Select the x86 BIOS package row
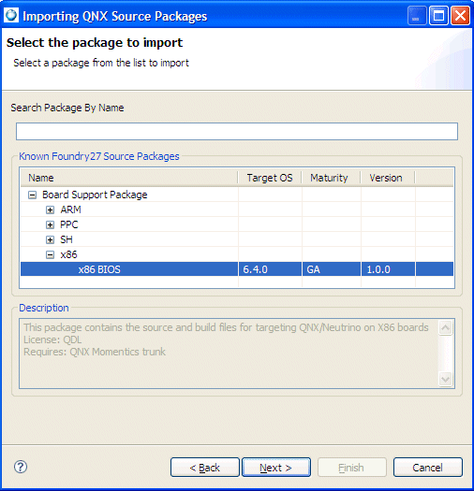 point(237,269)
